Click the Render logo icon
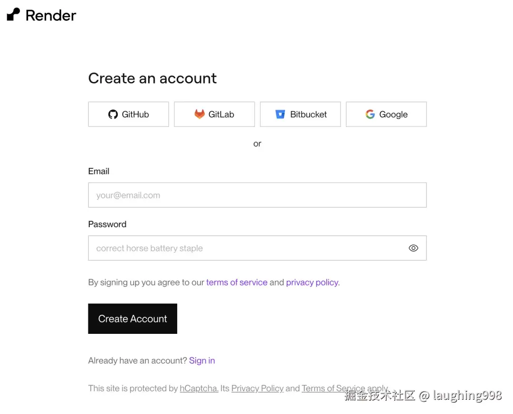 pos(13,14)
